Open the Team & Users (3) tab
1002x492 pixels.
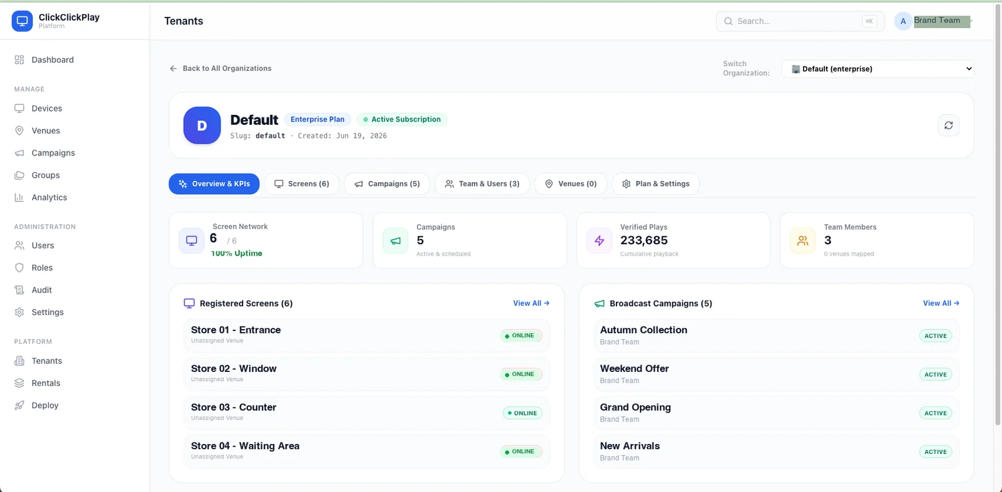point(482,184)
